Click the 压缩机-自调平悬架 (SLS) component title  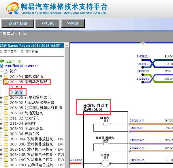(x=96, y=107)
